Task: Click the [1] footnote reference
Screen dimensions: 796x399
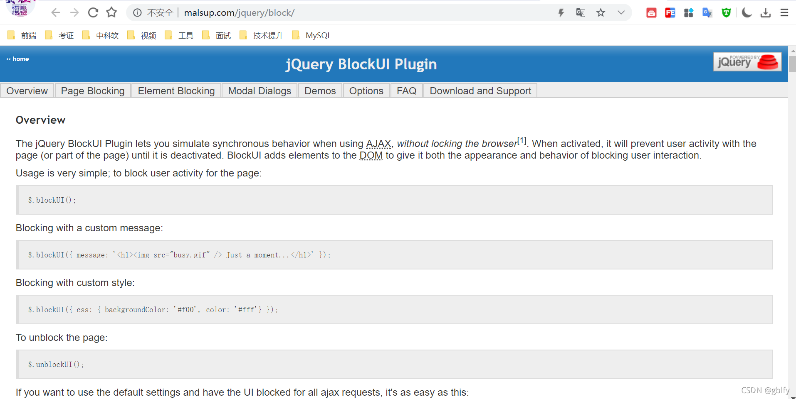Action: coord(522,141)
